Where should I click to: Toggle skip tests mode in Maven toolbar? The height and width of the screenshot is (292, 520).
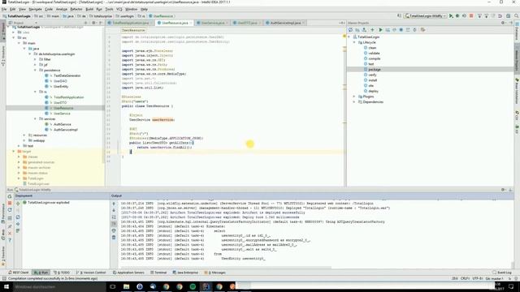pyautogui.click(x=401, y=30)
